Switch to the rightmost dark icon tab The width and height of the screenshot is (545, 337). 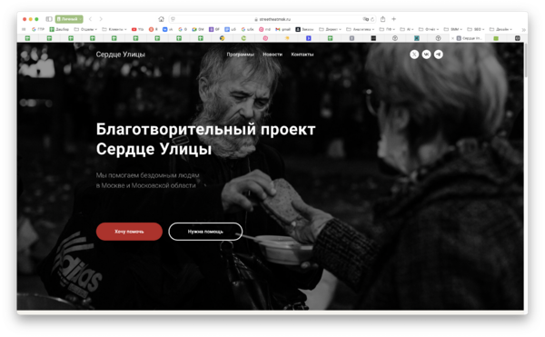click(518, 38)
